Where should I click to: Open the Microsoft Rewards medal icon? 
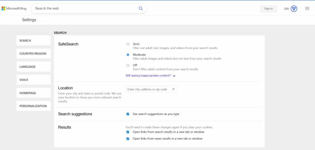click(294, 9)
